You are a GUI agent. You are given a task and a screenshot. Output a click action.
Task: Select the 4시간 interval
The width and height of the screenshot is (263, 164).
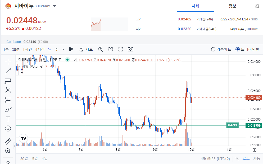click(40, 49)
